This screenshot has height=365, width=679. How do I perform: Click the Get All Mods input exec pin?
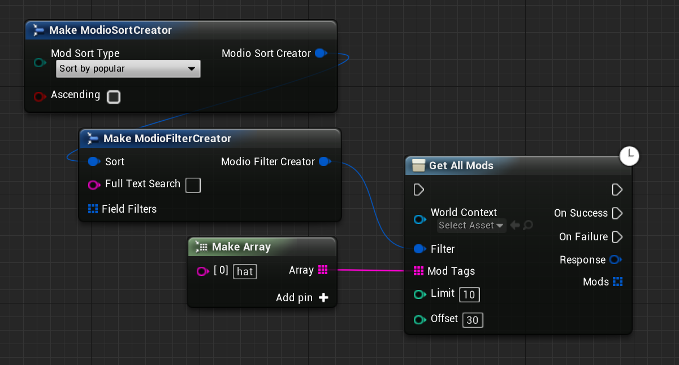coord(419,190)
